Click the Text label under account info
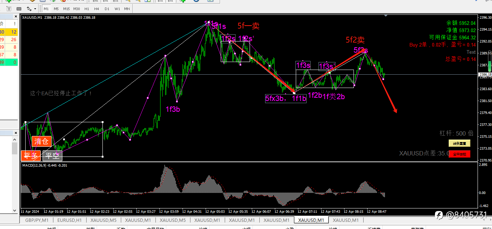 (471, 52)
